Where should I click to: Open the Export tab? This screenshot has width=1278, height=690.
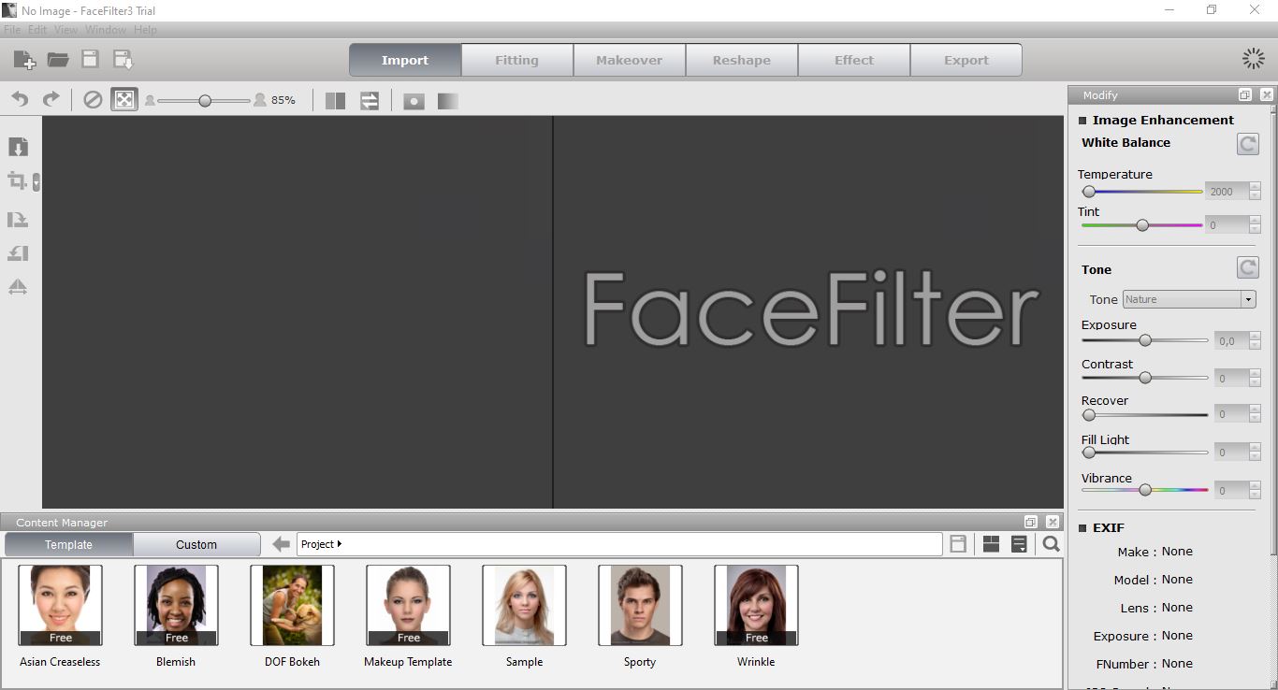966,60
